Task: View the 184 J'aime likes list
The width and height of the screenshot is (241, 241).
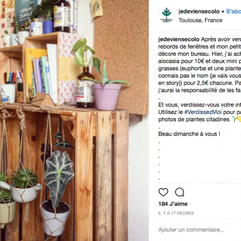Action: tap(173, 204)
